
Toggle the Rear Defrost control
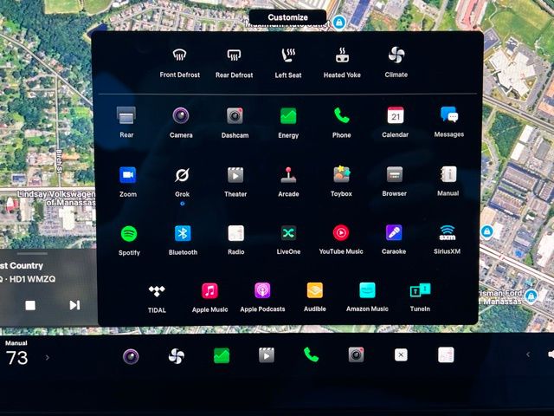pos(234,56)
